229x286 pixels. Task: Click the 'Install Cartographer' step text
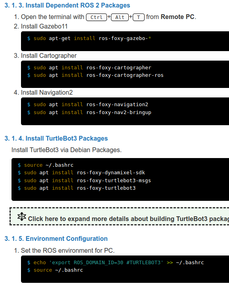click(49, 55)
